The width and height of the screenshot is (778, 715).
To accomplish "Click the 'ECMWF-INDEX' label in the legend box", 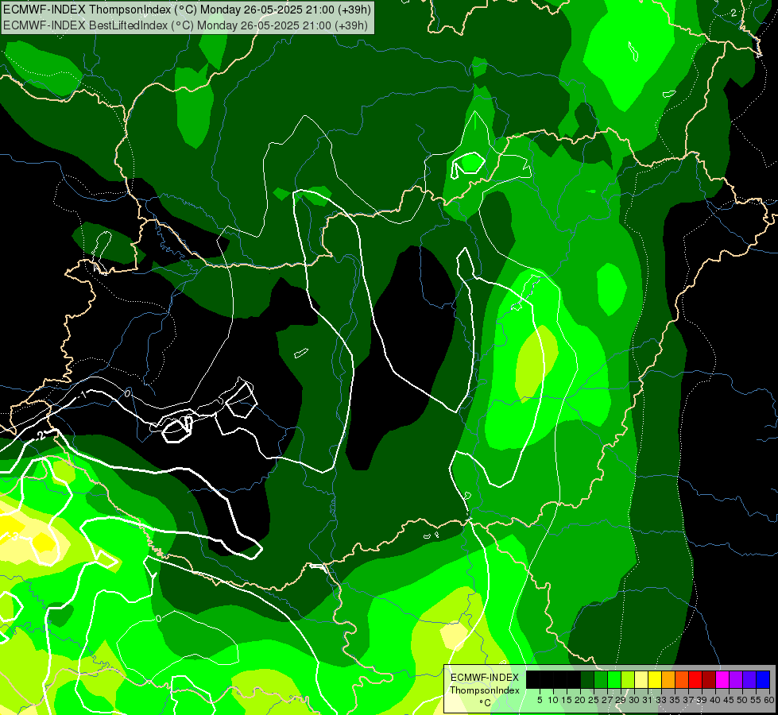I will pyautogui.click(x=484, y=678).
